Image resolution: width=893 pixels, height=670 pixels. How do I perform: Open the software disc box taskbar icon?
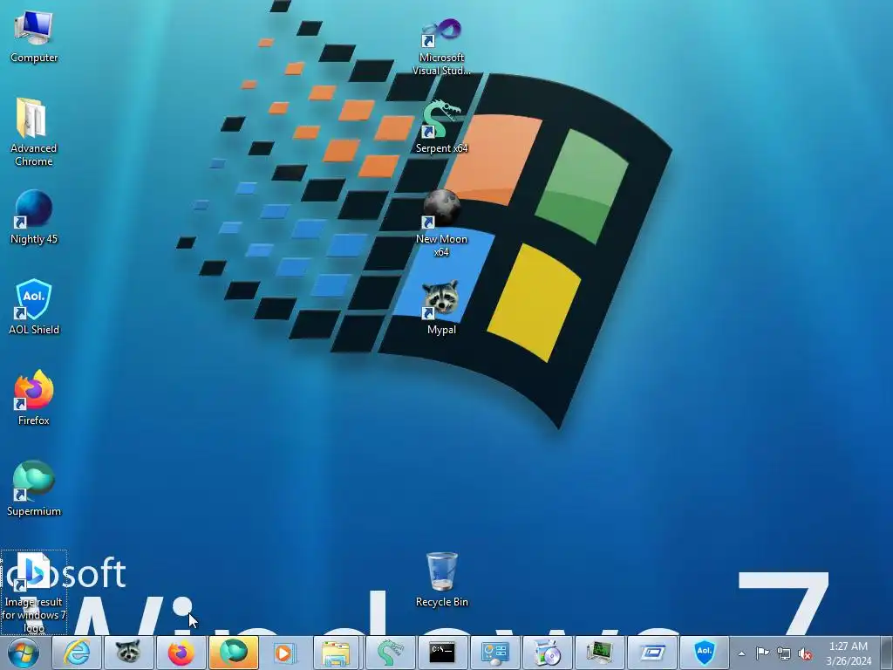548,653
